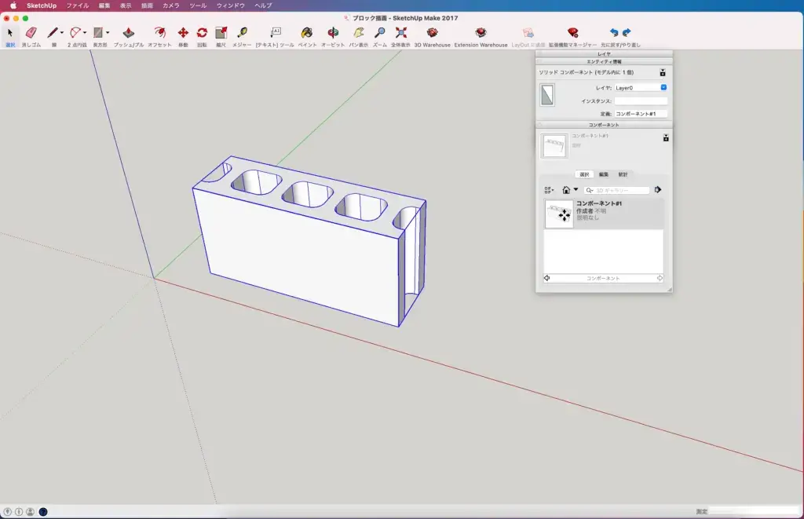The width and height of the screenshot is (804, 519).
Task: Open the Arc tool dropdown arrow
Action: (85, 33)
